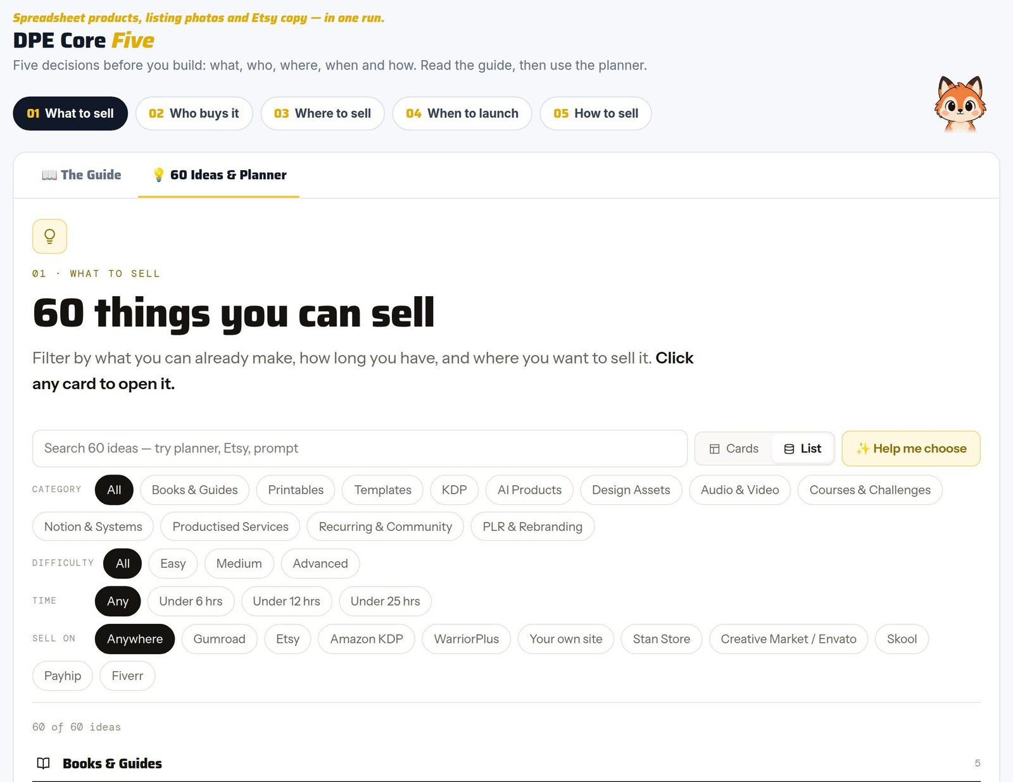Choose Medium difficulty
The image size is (1013, 782).
click(239, 563)
